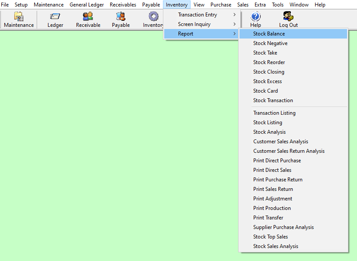This screenshot has width=357, height=261.
Task: Open the Purchase menu
Action: 220,5
